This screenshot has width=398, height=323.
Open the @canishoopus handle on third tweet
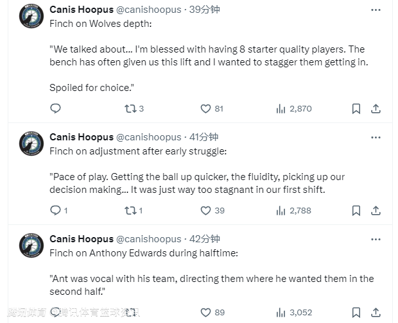point(148,239)
